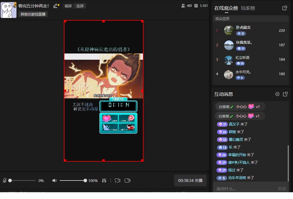Click the level 11 badge under 秋枫落叶
The height and width of the screenshot is (199, 293).
241,49
